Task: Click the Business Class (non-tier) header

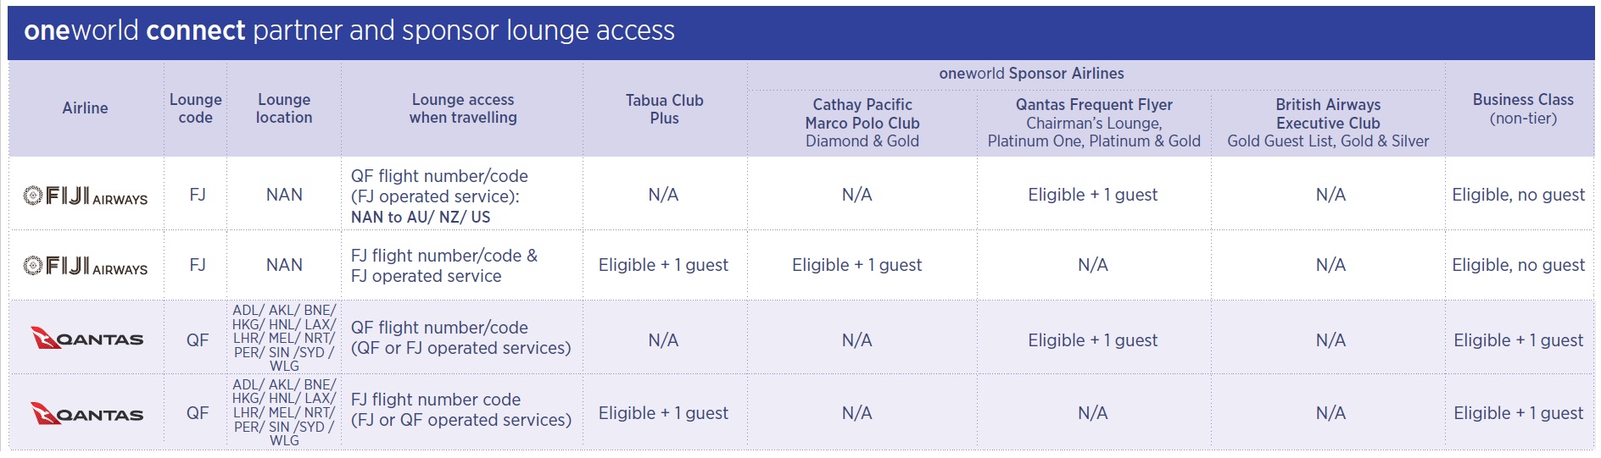Action: coord(1523,109)
